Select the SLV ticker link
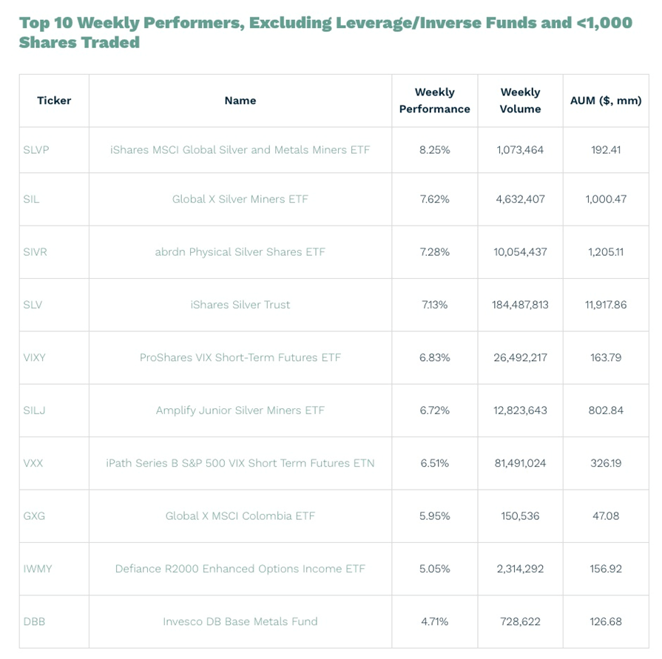This screenshot has width=662, height=659. pyautogui.click(x=33, y=305)
